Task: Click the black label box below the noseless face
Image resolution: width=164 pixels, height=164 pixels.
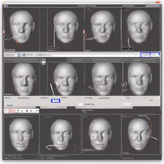Action: pos(128,49)
